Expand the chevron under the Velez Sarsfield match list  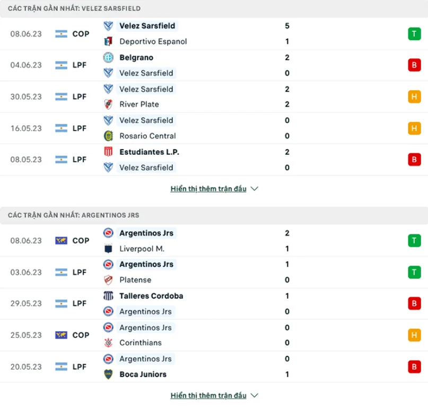(255, 188)
